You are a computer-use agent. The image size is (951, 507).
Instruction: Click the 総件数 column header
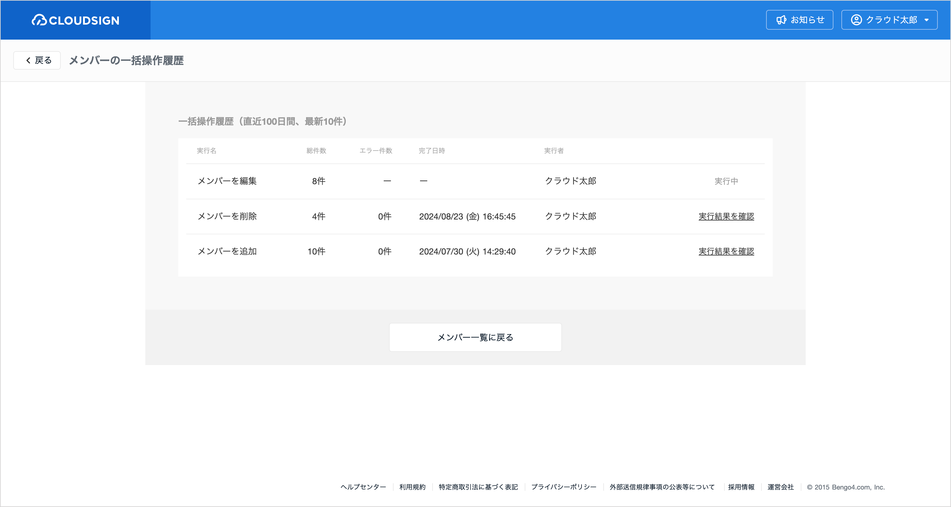(316, 151)
